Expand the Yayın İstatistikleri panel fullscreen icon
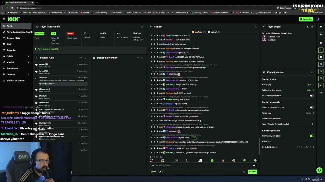 [x=142, y=27]
